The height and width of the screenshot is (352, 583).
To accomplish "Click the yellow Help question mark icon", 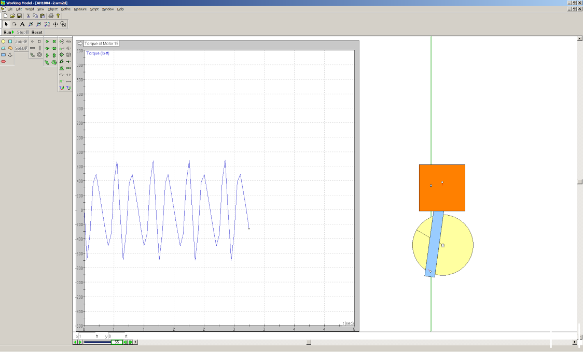I will [x=58, y=16].
